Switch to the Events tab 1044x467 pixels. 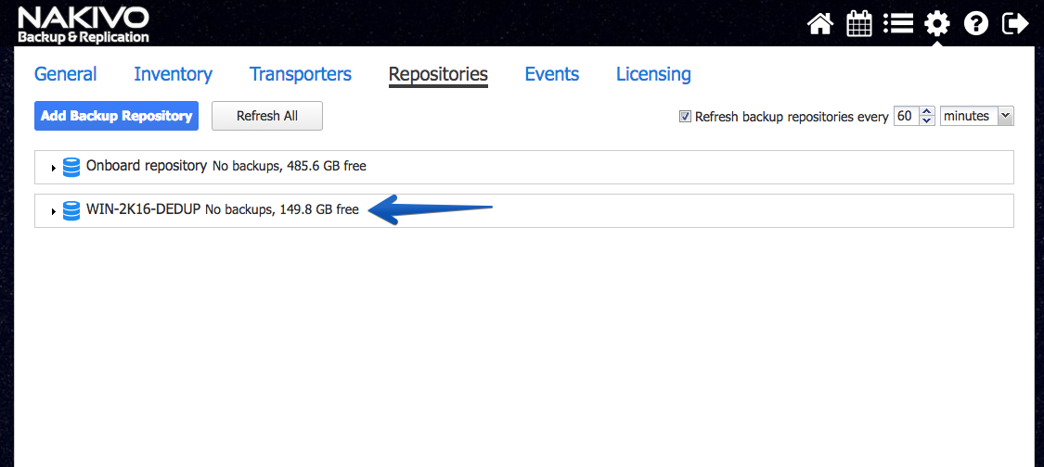tap(552, 74)
